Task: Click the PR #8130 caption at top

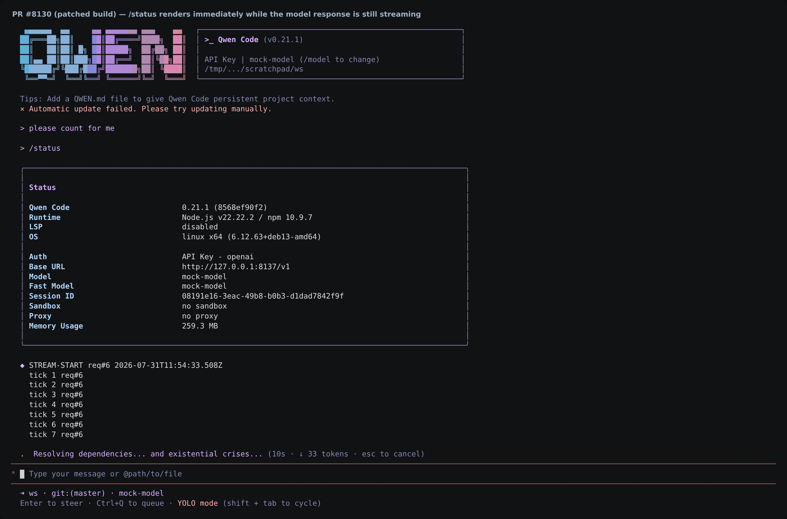Action: point(216,14)
